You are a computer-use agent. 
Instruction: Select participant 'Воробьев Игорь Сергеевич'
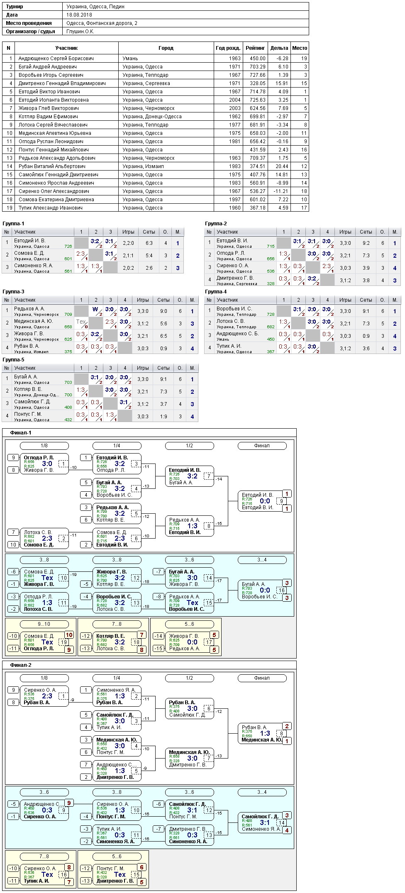(x=51, y=75)
